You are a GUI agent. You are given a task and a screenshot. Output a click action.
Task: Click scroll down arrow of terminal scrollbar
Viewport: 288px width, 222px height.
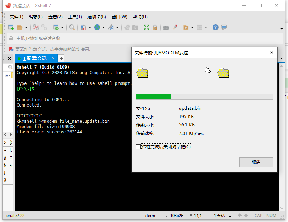tap(282, 208)
